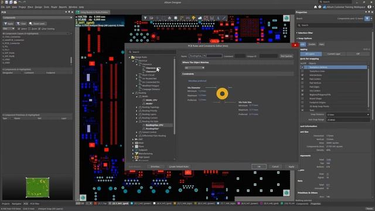Image resolution: width=375 pixels, height=211 pixels.
Task: Click the Test Queries button
Action: 287,56
